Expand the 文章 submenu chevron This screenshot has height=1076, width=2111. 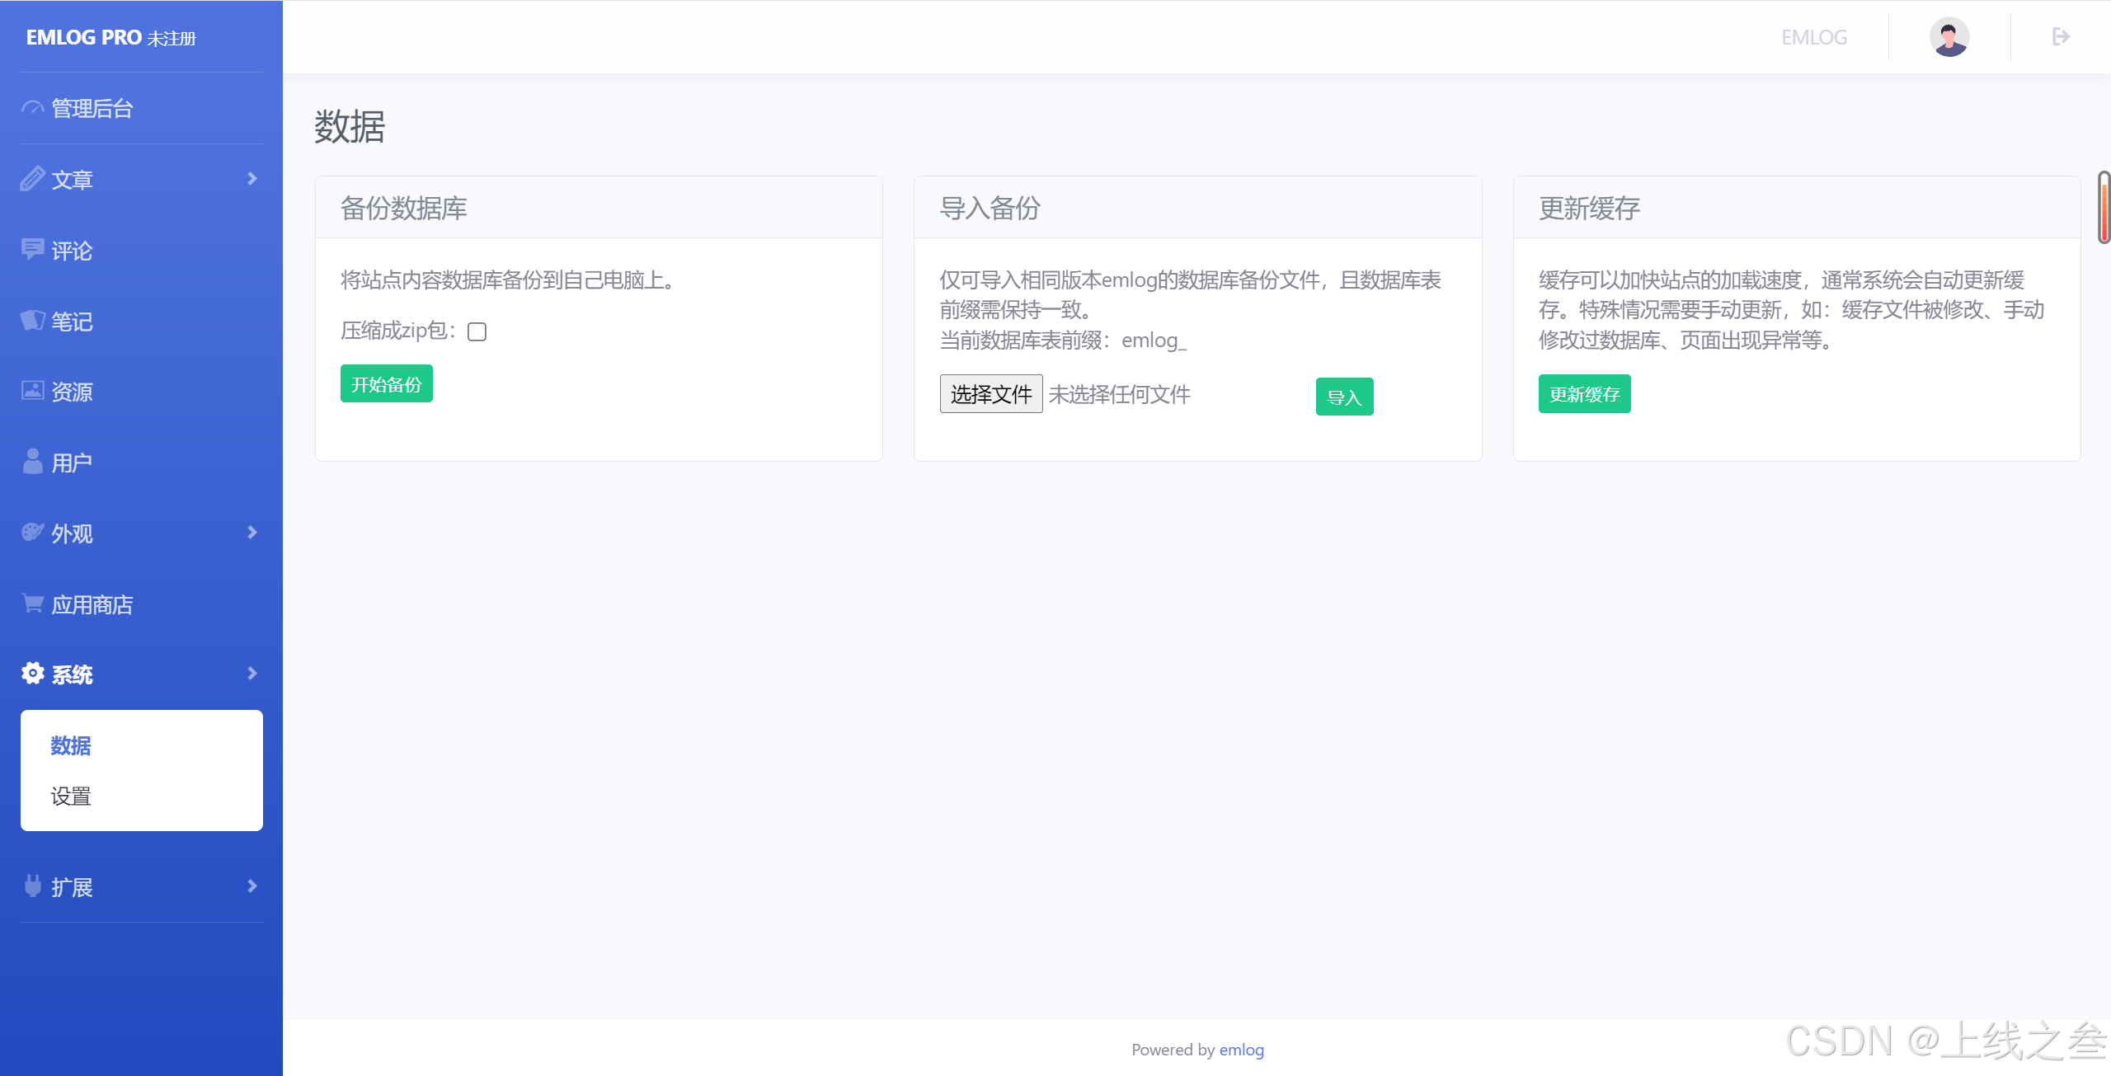tap(252, 179)
